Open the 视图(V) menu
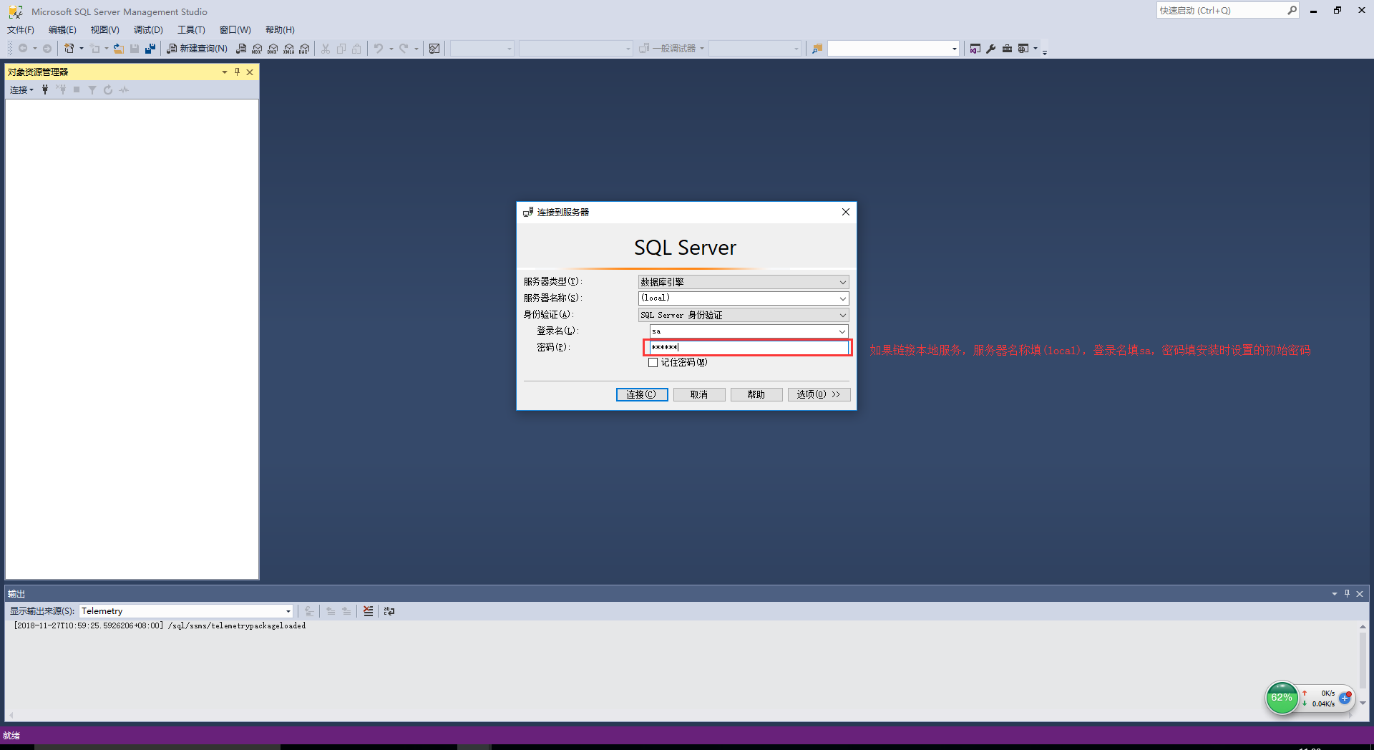This screenshot has height=750, width=1374. [x=104, y=30]
